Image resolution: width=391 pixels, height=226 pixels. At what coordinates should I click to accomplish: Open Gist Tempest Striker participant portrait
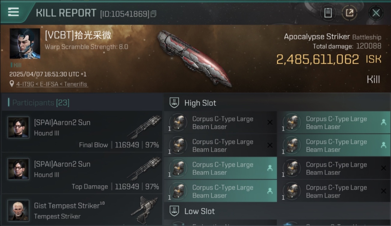tap(18, 211)
